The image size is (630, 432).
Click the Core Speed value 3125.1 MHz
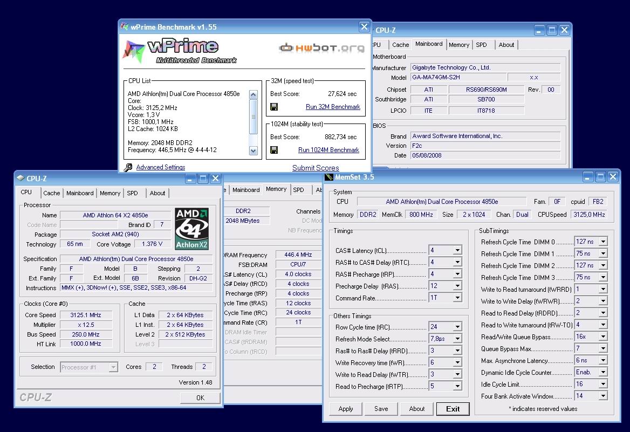(86, 315)
